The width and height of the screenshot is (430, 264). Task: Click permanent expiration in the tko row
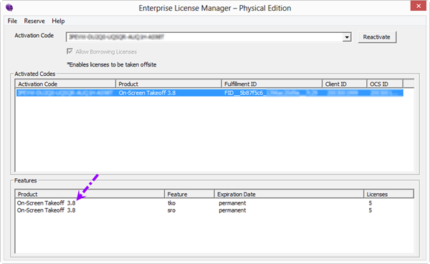pos(232,203)
